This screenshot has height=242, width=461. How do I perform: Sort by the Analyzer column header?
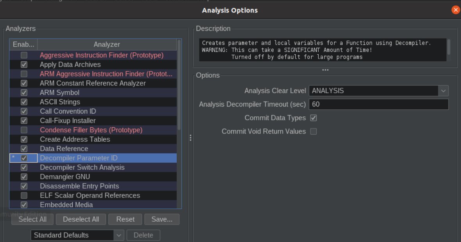[107, 44]
